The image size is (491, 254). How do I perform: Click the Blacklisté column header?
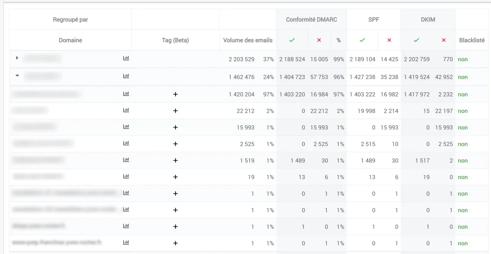[472, 40]
